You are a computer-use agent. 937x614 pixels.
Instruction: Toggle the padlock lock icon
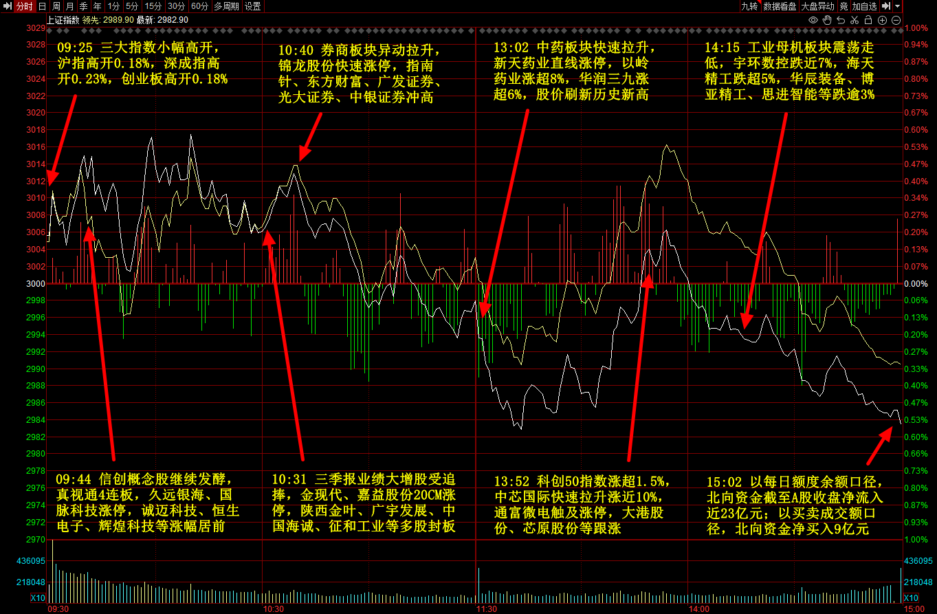pos(868,20)
